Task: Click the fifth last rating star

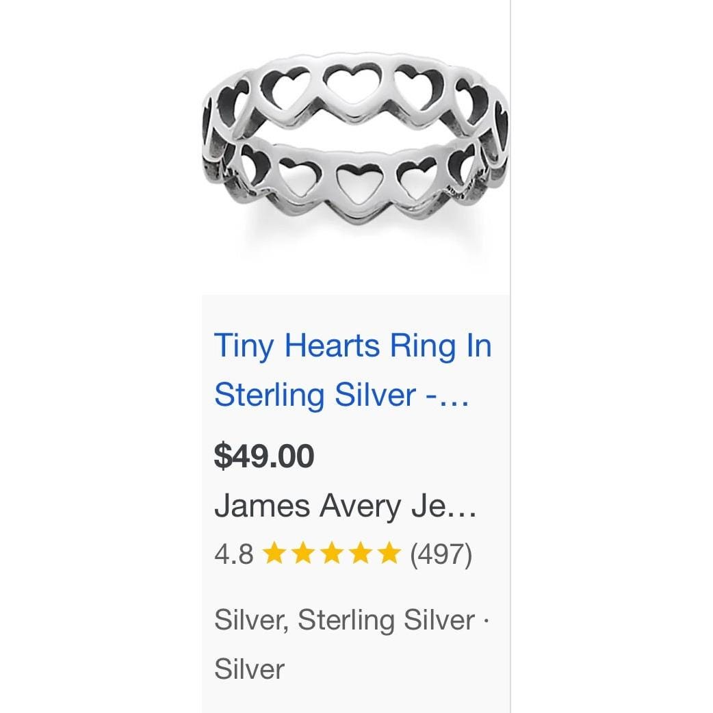Action: 389,554
